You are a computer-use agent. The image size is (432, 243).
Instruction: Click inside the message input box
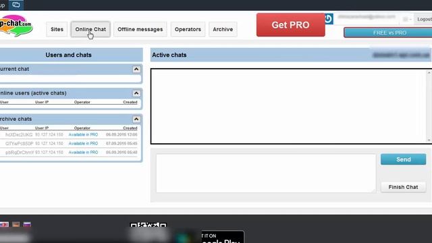pyautogui.click(x=266, y=173)
